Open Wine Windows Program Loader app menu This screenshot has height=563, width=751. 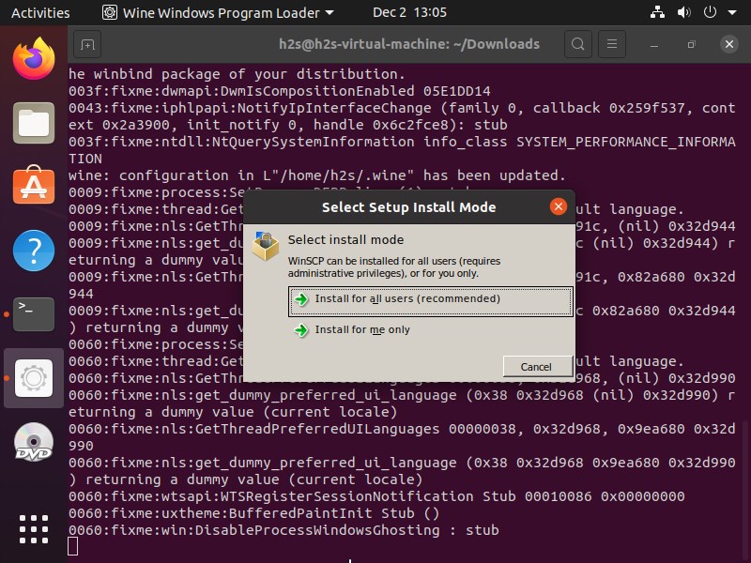click(219, 13)
